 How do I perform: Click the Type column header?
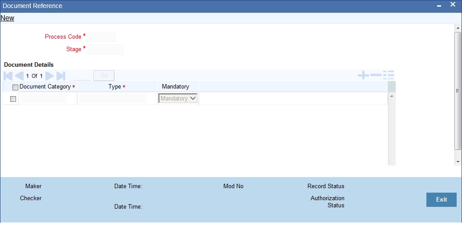(115, 87)
